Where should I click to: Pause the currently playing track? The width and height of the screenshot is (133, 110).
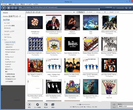(x=4, y=8)
